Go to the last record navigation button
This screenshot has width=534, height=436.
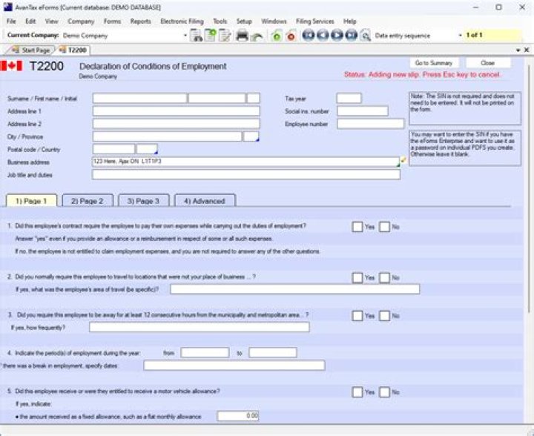[352, 36]
